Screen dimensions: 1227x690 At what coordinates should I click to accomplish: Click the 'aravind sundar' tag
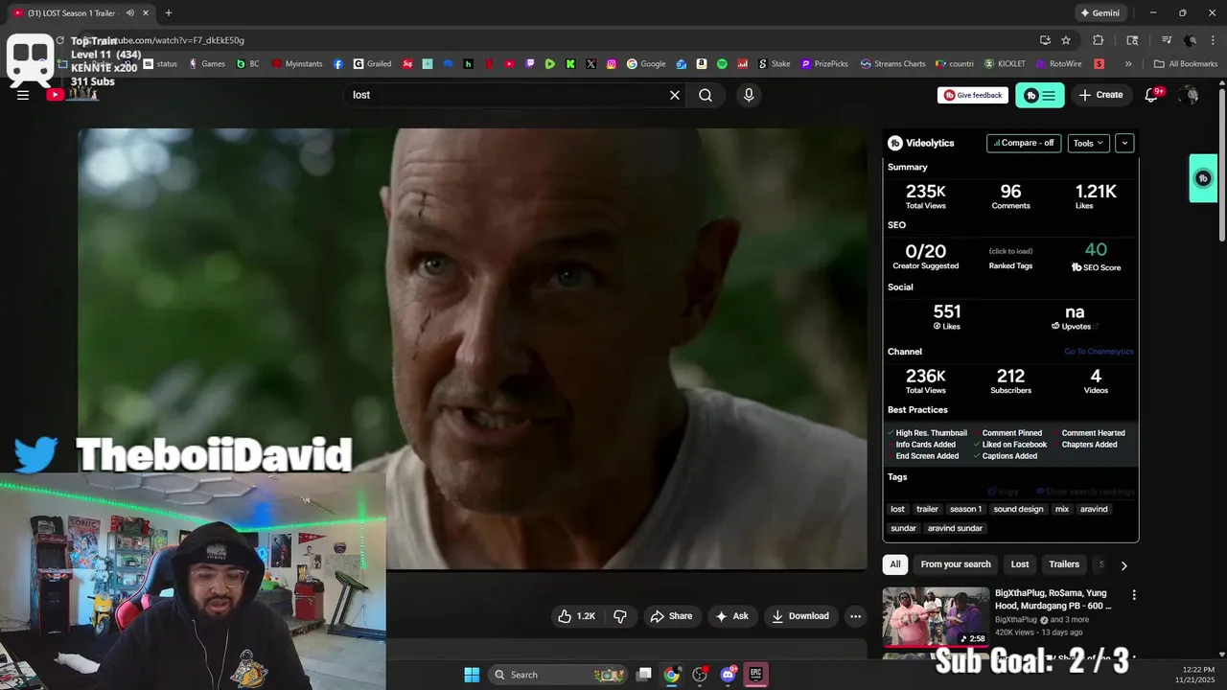[955, 528]
